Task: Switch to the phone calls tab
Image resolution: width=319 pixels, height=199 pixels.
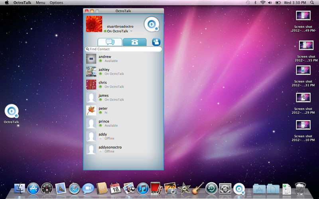Action: (135, 42)
